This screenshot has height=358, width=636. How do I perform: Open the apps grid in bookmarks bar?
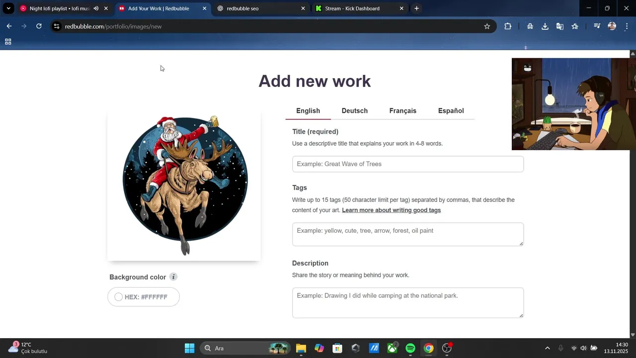tap(8, 42)
